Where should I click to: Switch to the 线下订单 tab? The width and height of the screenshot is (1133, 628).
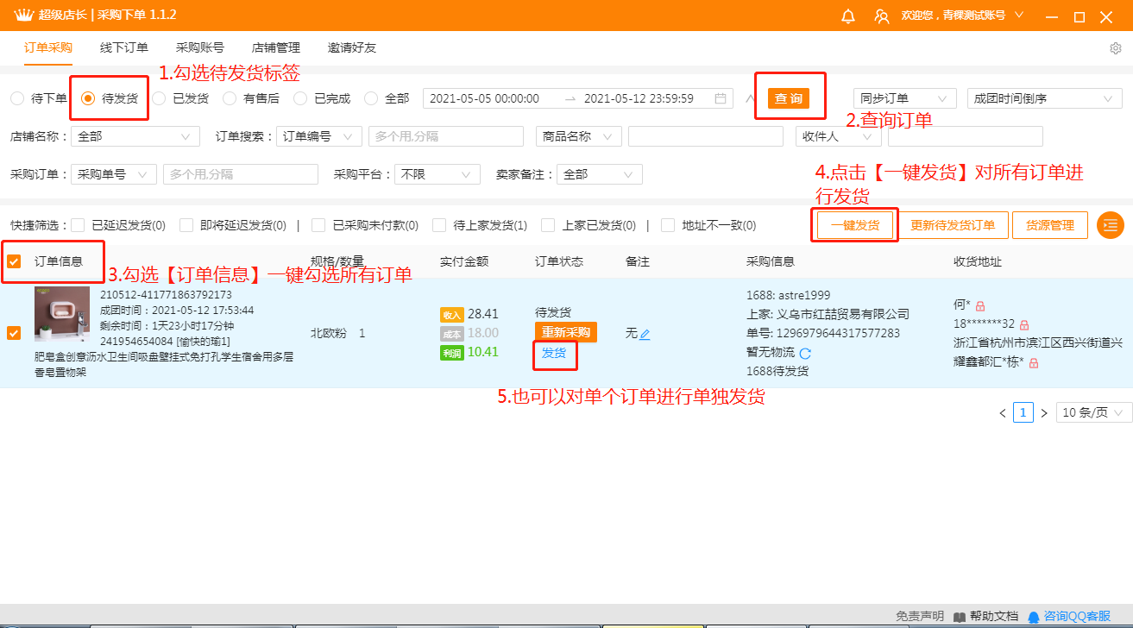coord(124,48)
